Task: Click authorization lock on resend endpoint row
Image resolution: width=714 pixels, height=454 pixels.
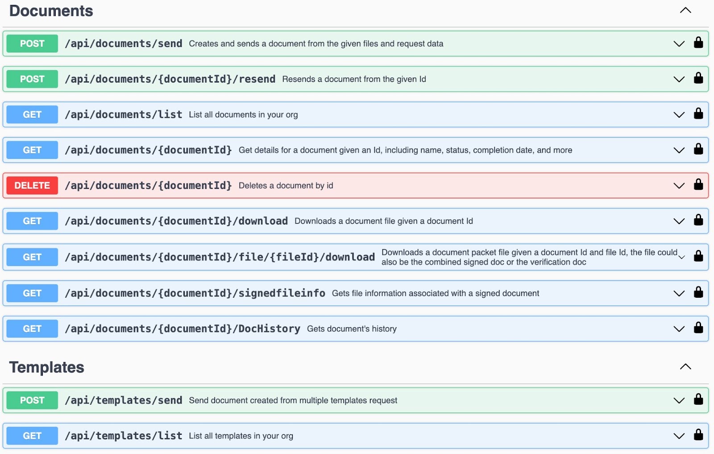Action: pyautogui.click(x=698, y=79)
